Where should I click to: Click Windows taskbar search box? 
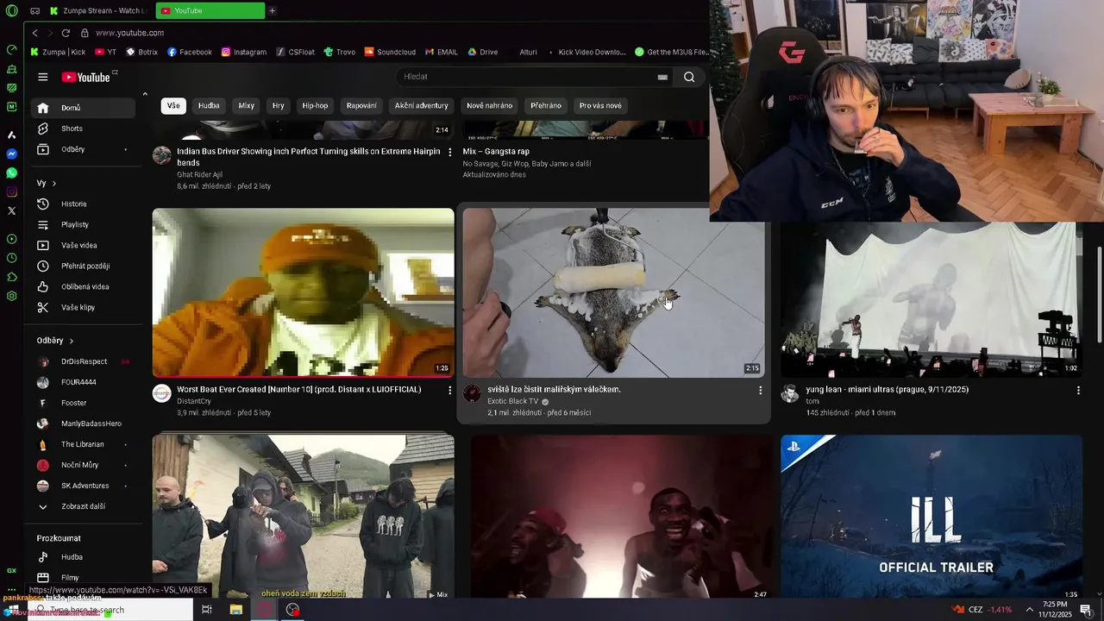click(110, 610)
